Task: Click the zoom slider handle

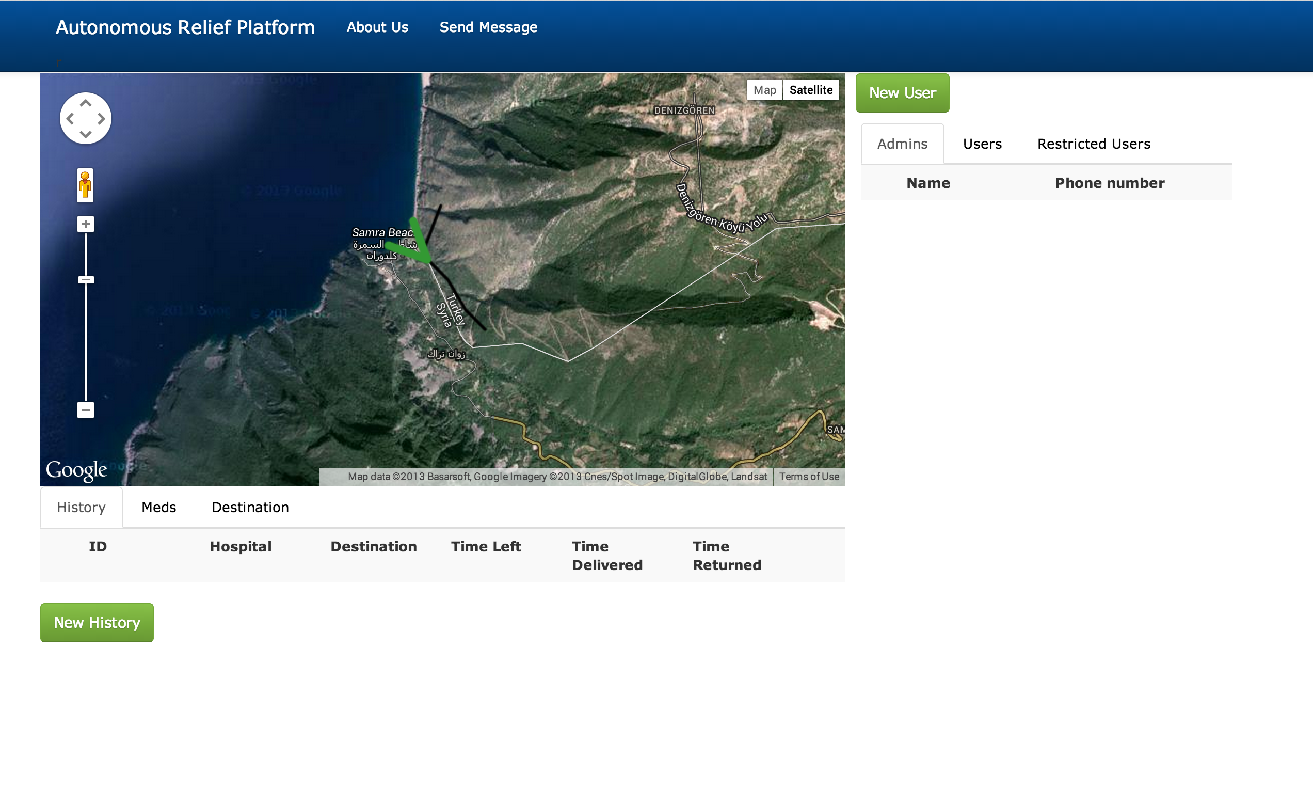Action: [x=86, y=280]
